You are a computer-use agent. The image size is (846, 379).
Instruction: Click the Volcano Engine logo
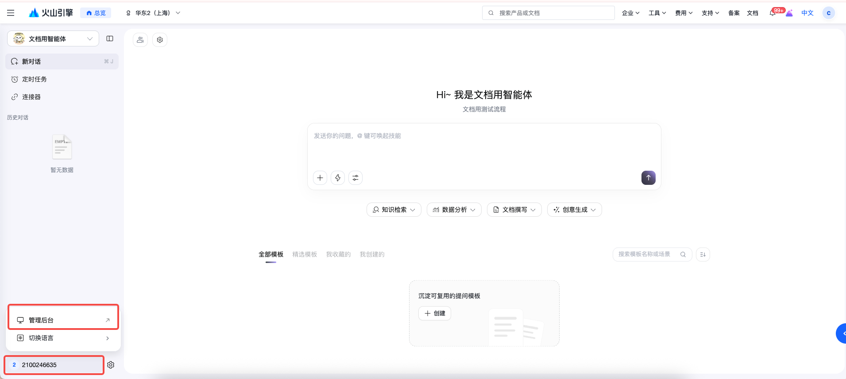point(50,13)
